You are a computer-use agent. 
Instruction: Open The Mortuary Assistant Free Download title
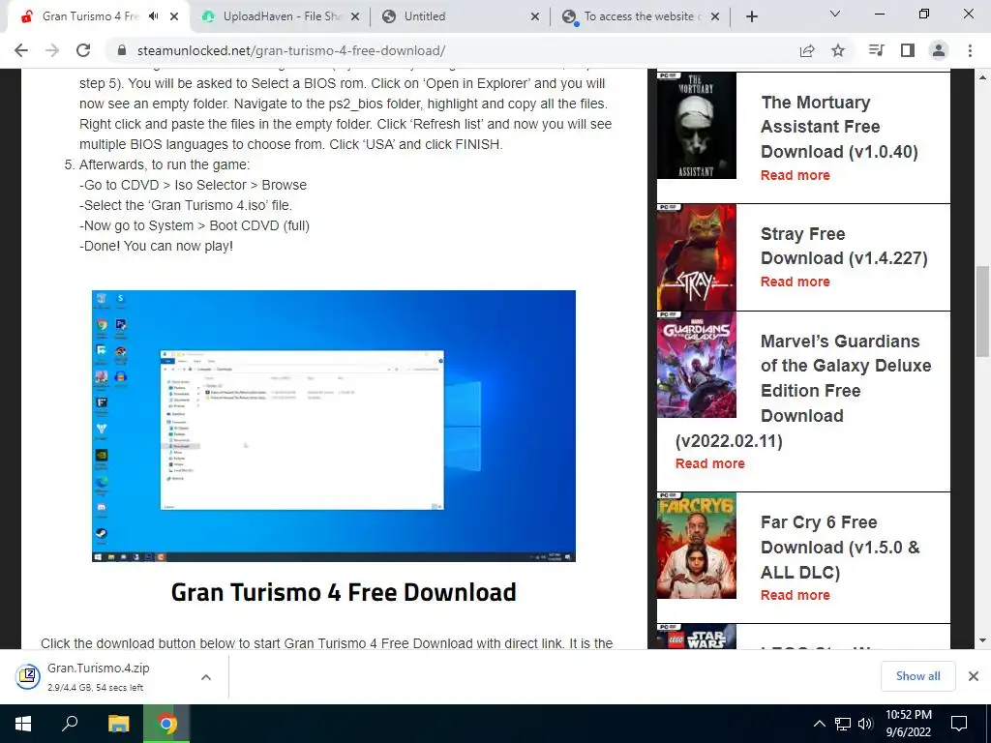click(x=839, y=127)
